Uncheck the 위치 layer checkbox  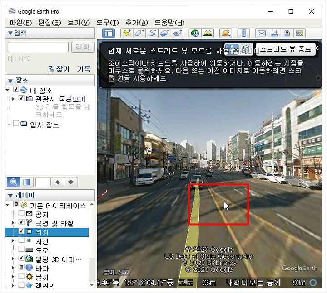[x=21, y=231]
